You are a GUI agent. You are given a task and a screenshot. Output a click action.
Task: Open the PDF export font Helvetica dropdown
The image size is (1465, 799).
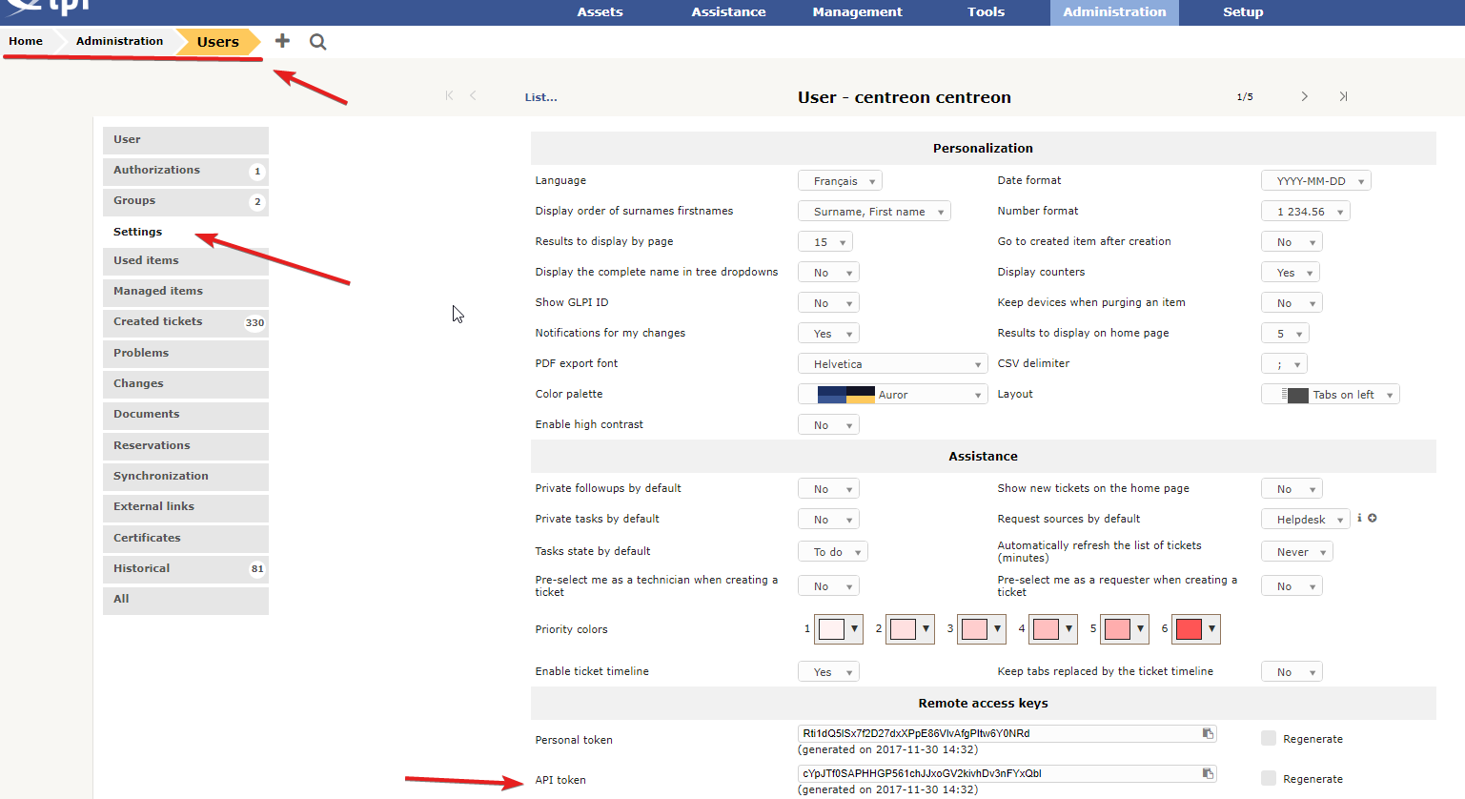[x=892, y=364]
